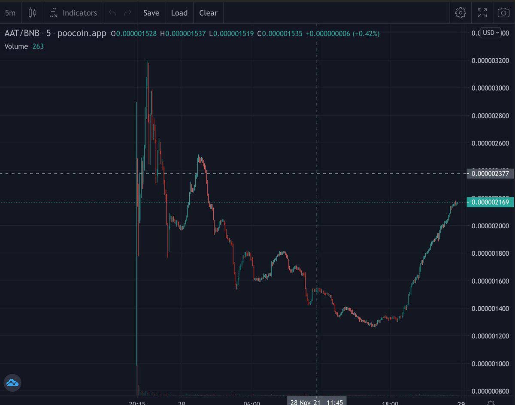The image size is (515, 405).
Task: Open the 5m timeframe selector
Action: tap(10, 13)
